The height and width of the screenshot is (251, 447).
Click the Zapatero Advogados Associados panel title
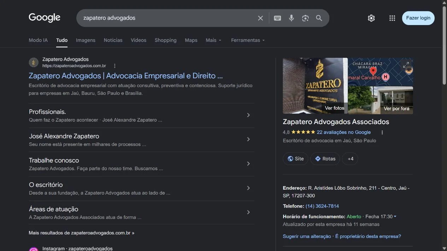coord(336,122)
